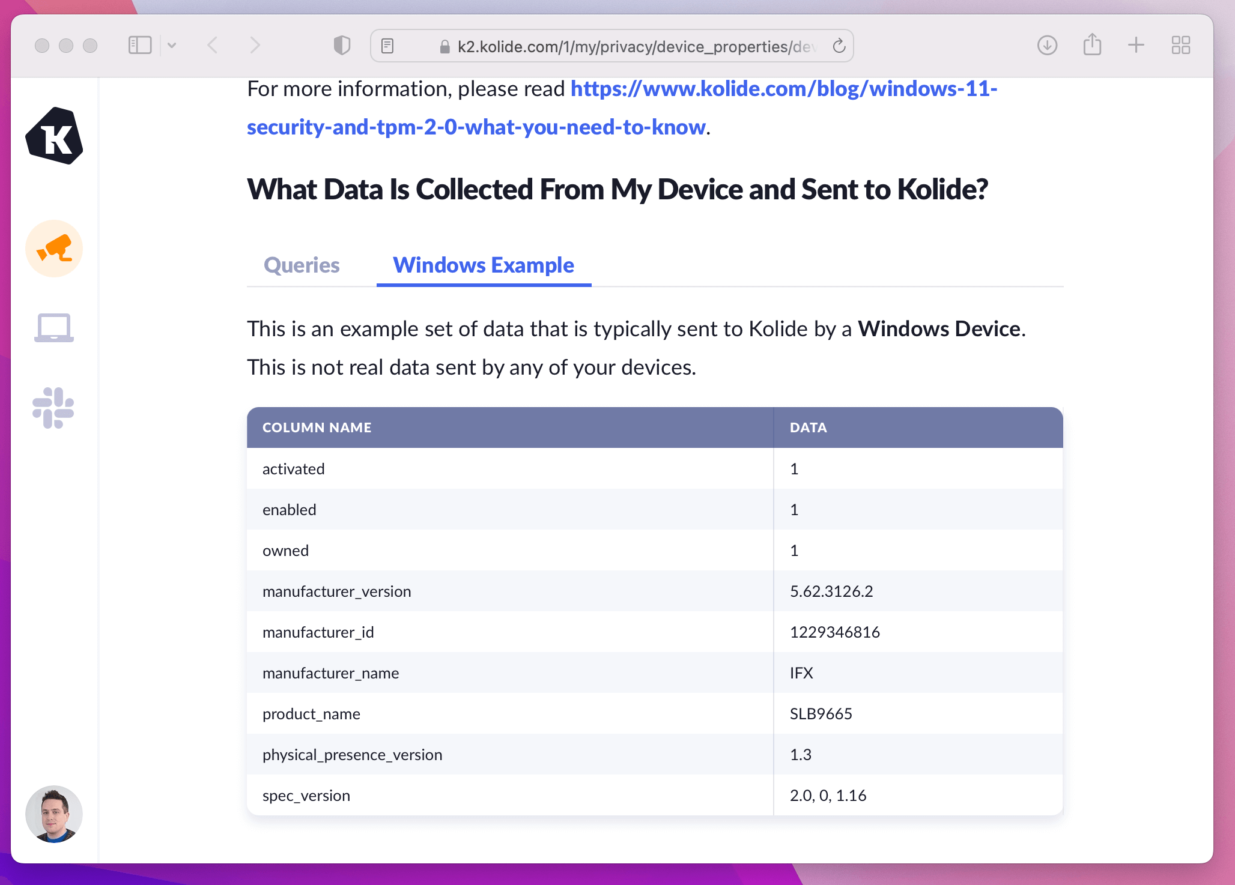Click the privacy report shield icon

click(x=342, y=46)
